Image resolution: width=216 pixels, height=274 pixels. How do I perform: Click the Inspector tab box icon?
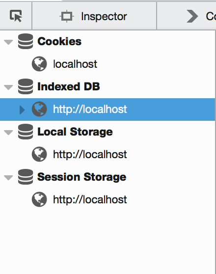[x=67, y=16]
